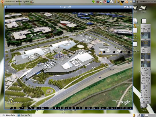Switch to the Google Earth taskbar button
Viewport: 156px width, 117px height.
pos(24,115)
